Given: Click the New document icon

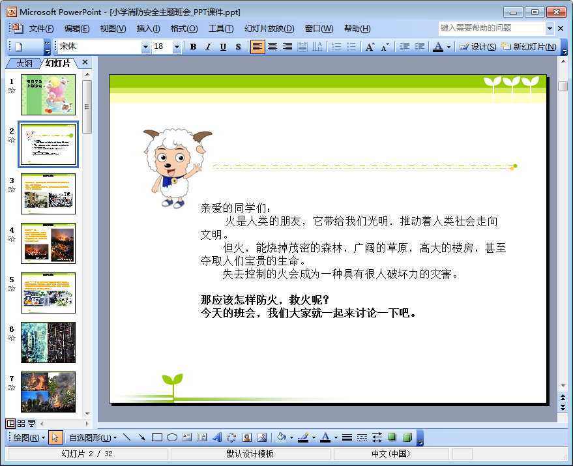Looking at the screenshot, I should tap(19, 47).
